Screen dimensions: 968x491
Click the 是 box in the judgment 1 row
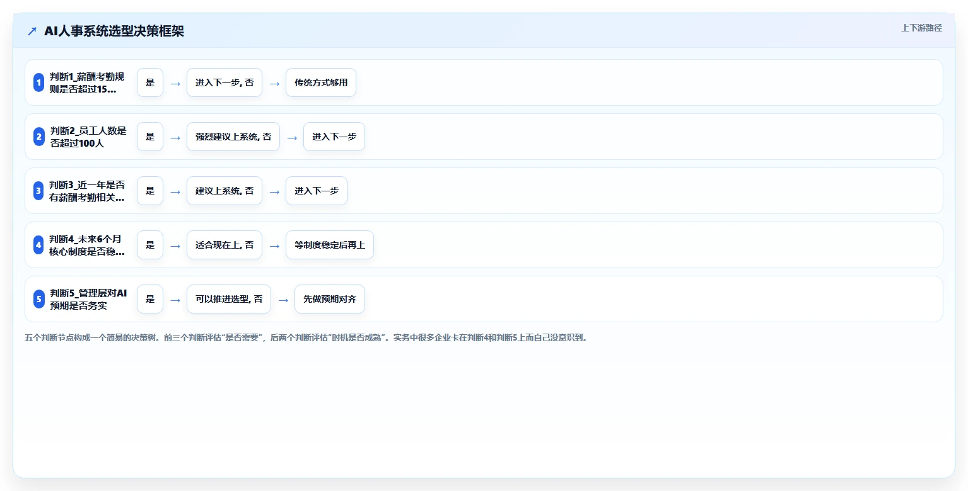pos(150,82)
